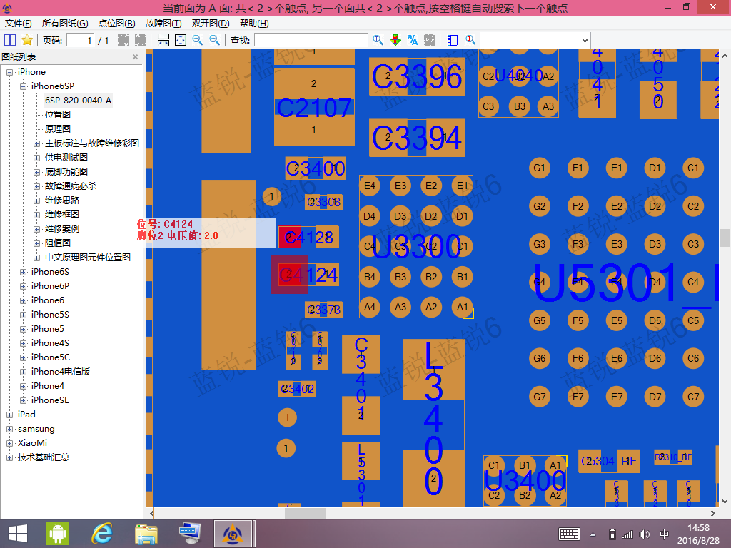Toggle the two-pane sidebar layout icon

tap(10, 41)
